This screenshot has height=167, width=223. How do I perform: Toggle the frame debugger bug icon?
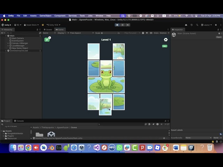143,33
